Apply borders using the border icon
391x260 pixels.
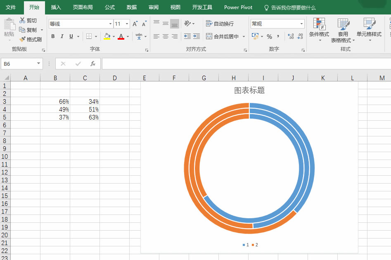(89, 36)
